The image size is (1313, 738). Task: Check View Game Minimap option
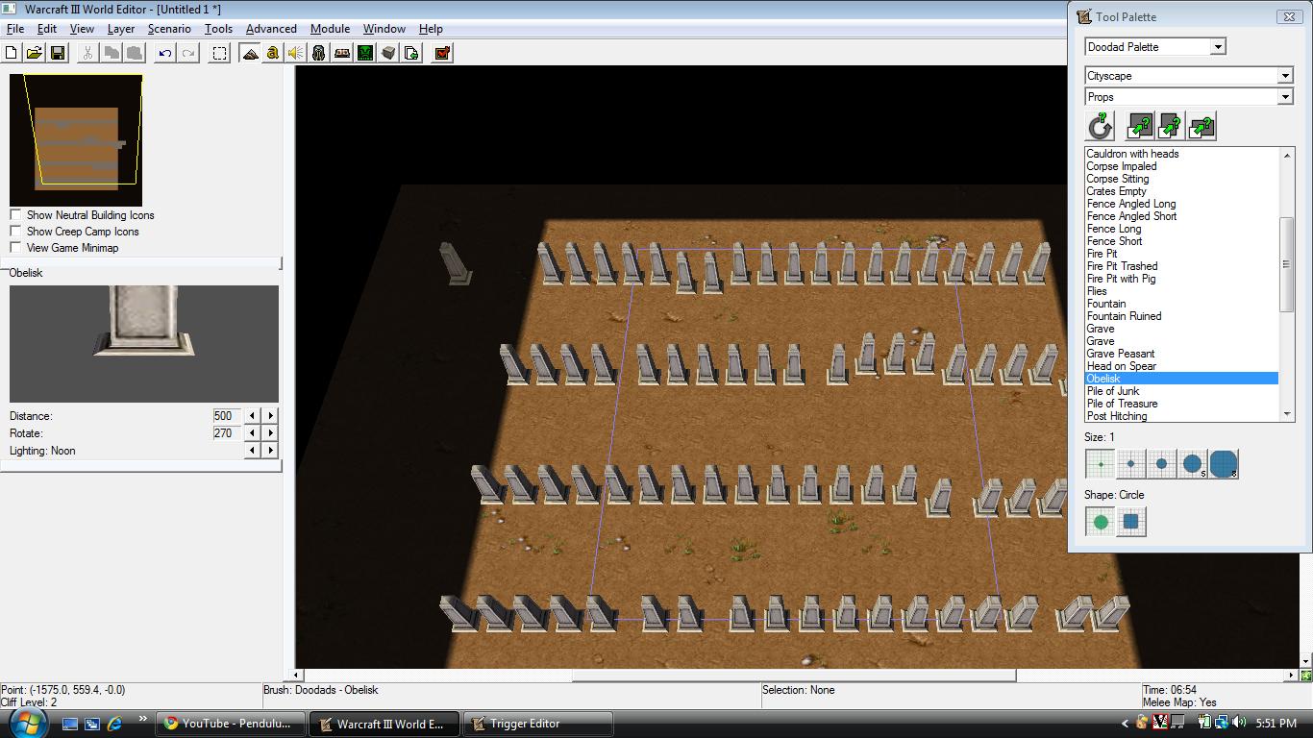pyautogui.click(x=15, y=248)
